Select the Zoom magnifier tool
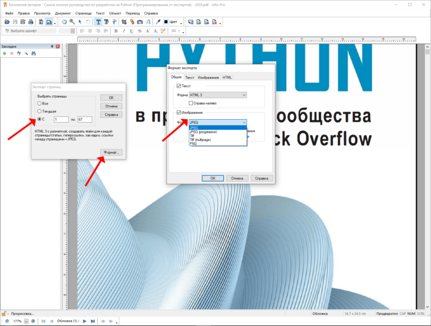Image resolution: width=431 pixels, height=326 pixels. tap(72, 22)
